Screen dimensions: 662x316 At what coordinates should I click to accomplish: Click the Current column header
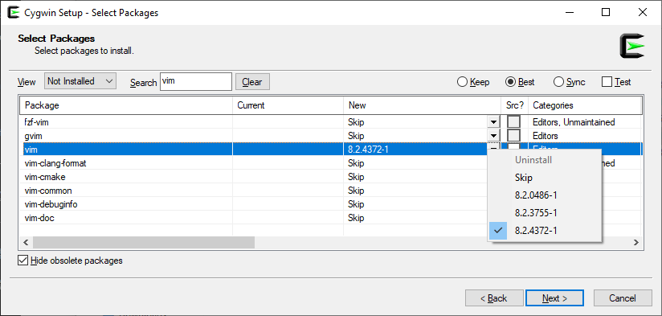pyautogui.click(x=288, y=105)
